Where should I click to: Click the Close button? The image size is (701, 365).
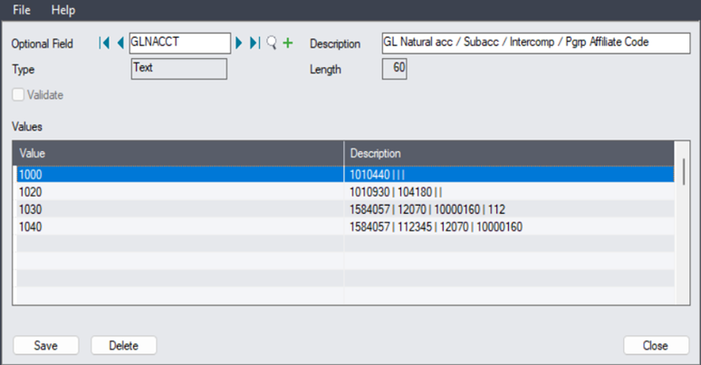click(656, 345)
